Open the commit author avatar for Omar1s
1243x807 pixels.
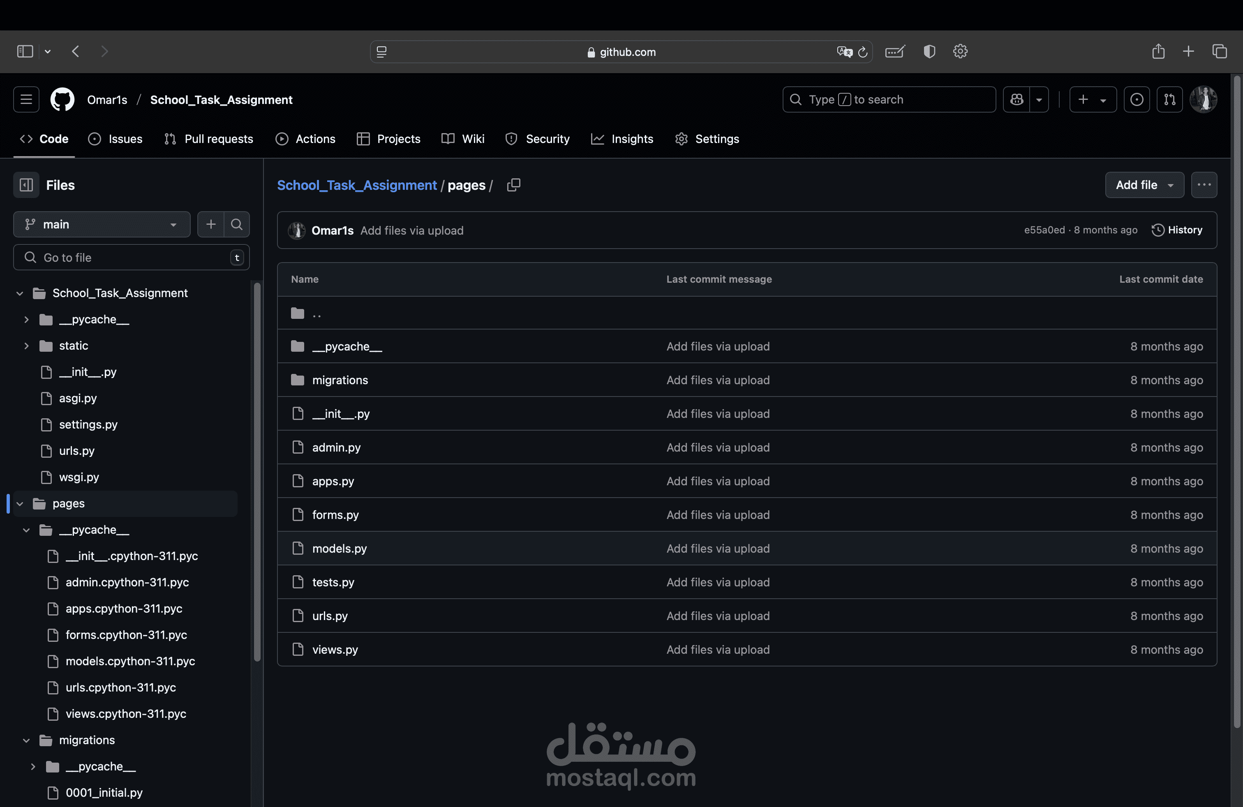pyautogui.click(x=297, y=230)
